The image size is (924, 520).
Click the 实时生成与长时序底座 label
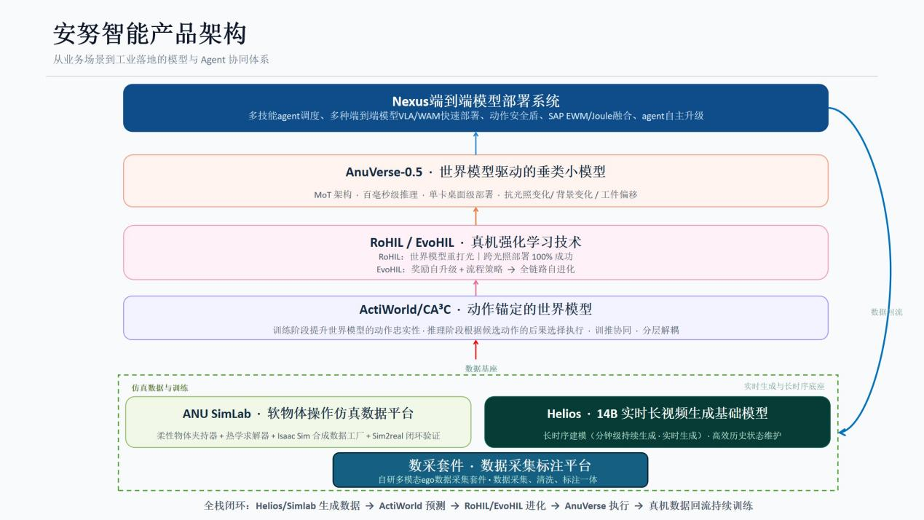(x=784, y=386)
